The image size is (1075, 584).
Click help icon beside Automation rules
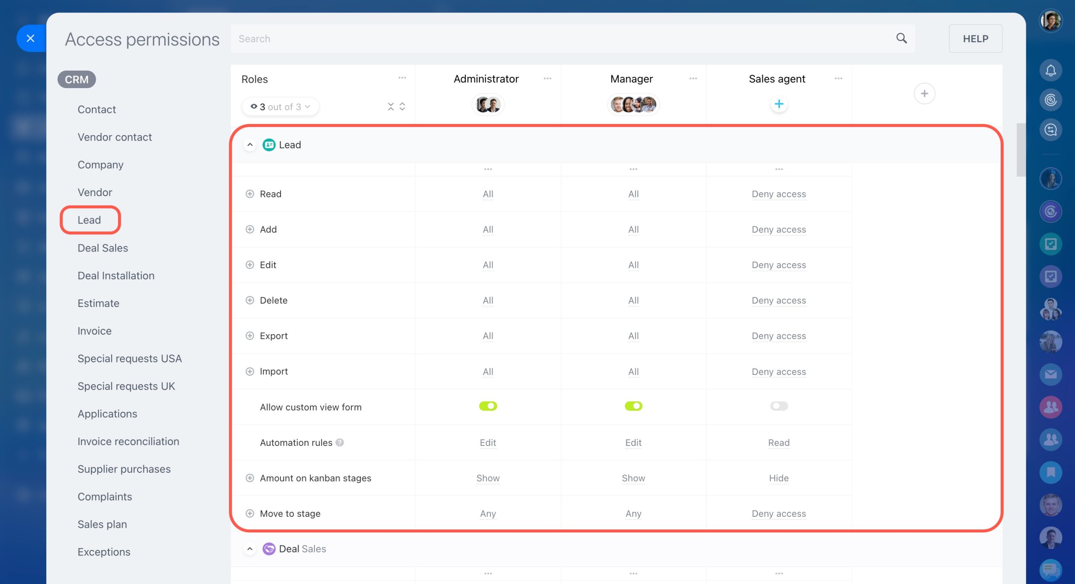[340, 443]
